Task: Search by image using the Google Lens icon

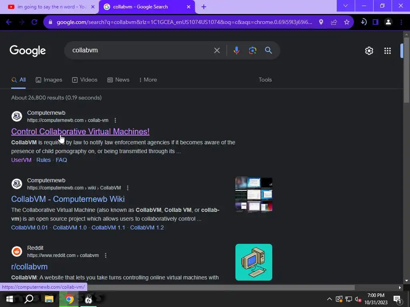Action: pyautogui.click(x=252, y=50)
